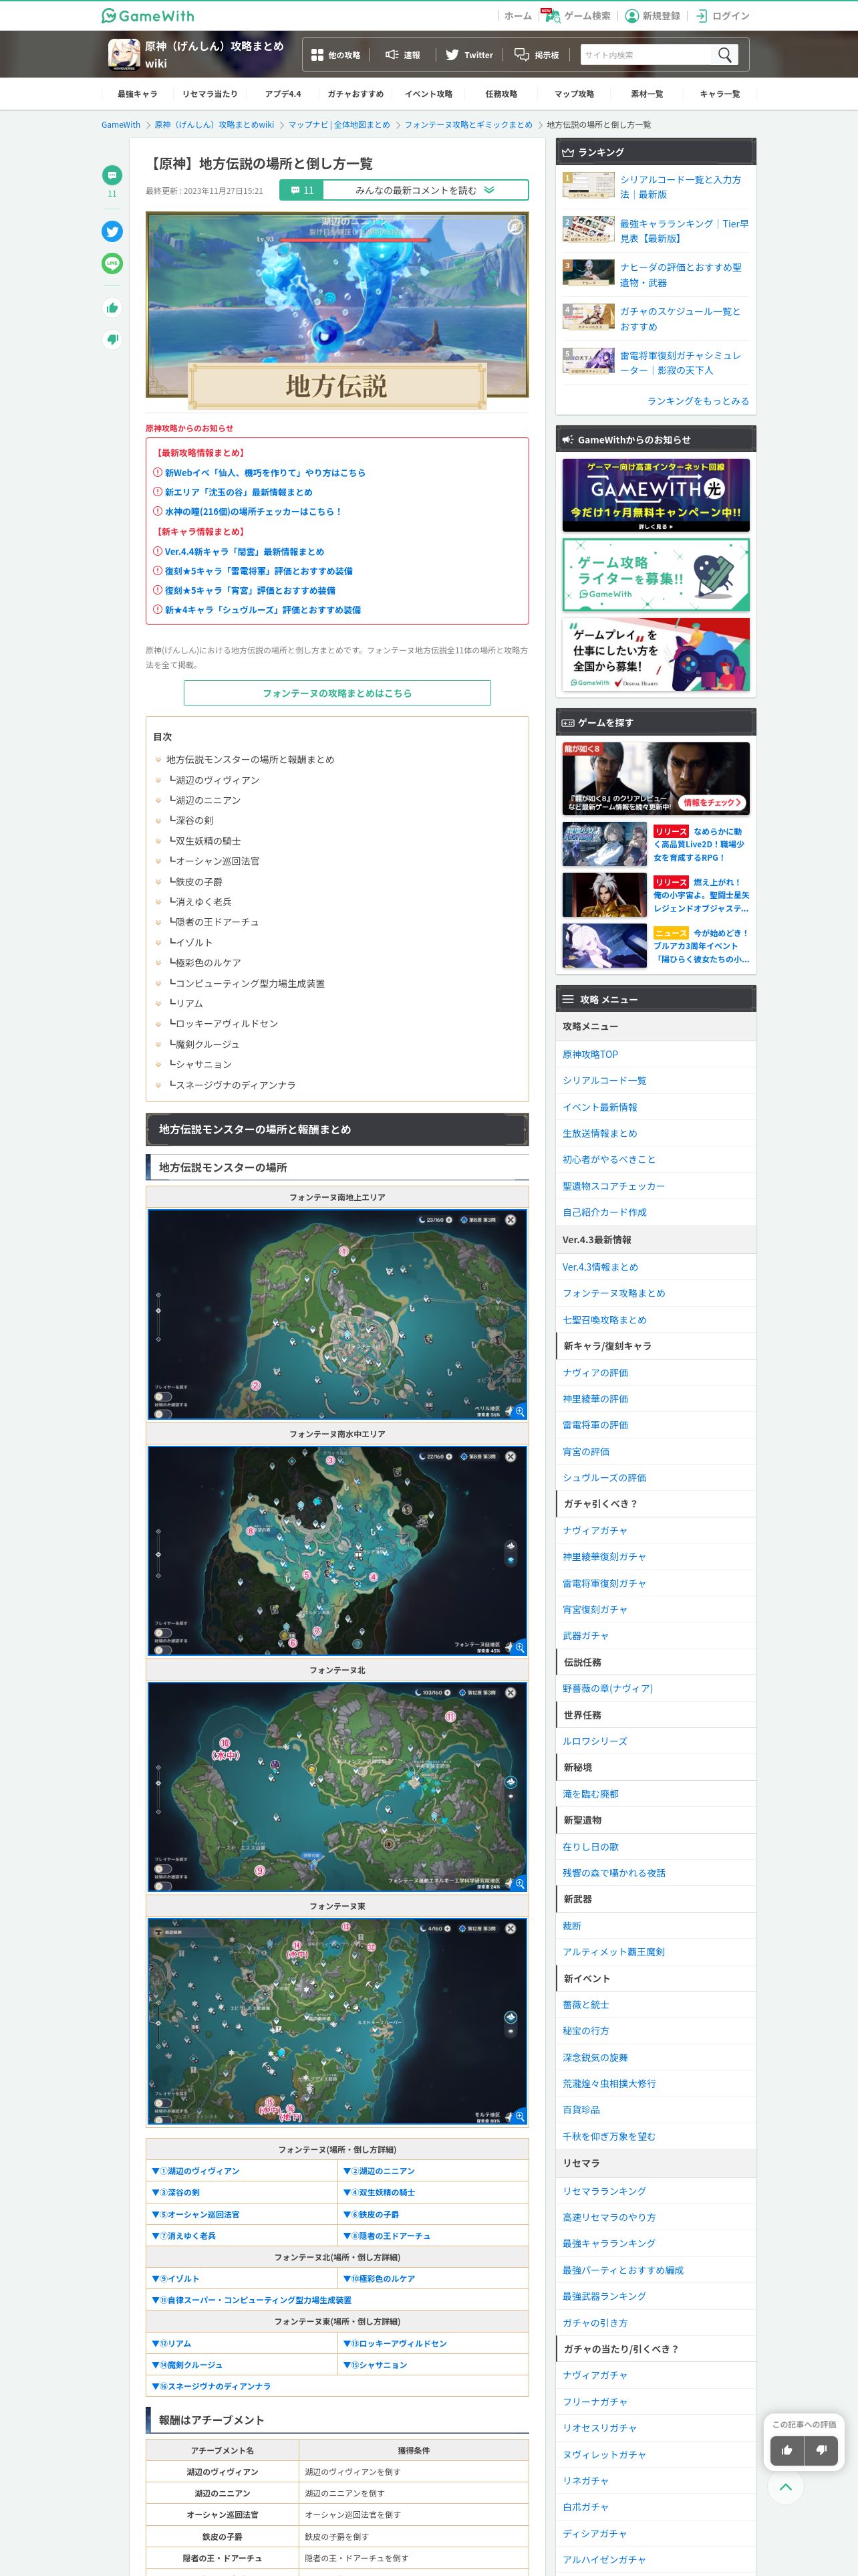858x2576 pixels.
Task: Open the GAMEWITH光 campaign banner
Action: [x=656, y=495]
